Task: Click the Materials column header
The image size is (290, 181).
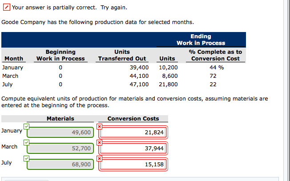Action: click(x=60, y=118)
